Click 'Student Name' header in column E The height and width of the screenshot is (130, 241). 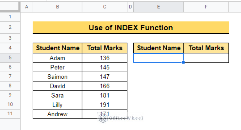(x=158, y=48)
